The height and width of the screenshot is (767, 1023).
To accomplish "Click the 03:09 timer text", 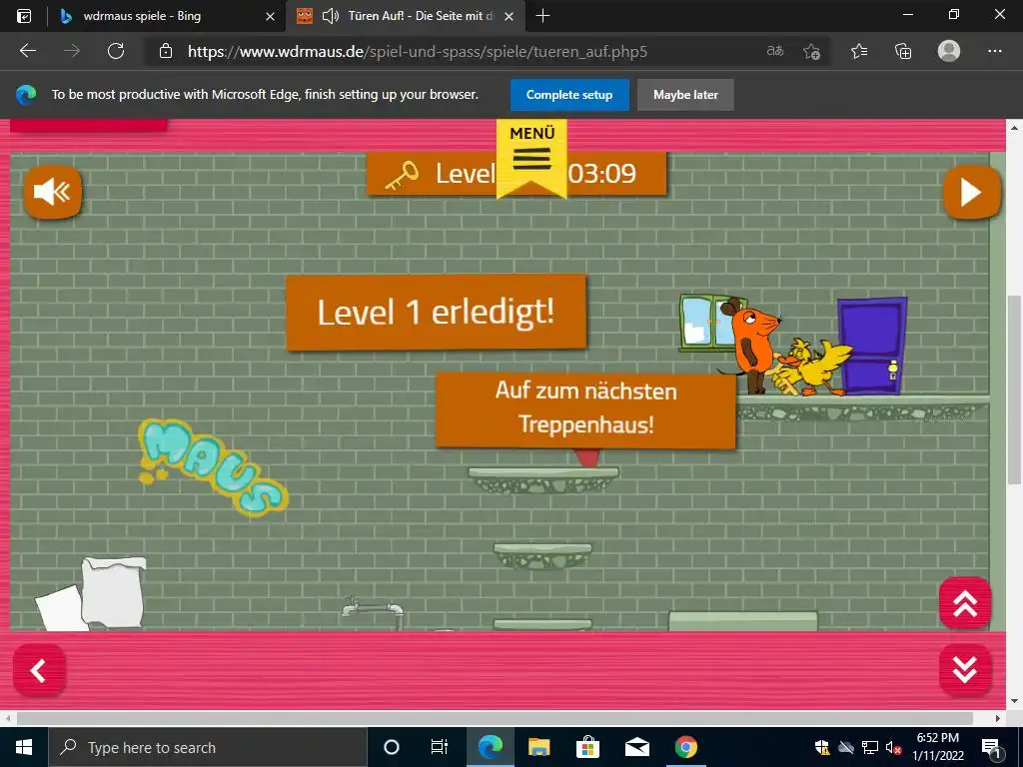I will tap(601, 174).
